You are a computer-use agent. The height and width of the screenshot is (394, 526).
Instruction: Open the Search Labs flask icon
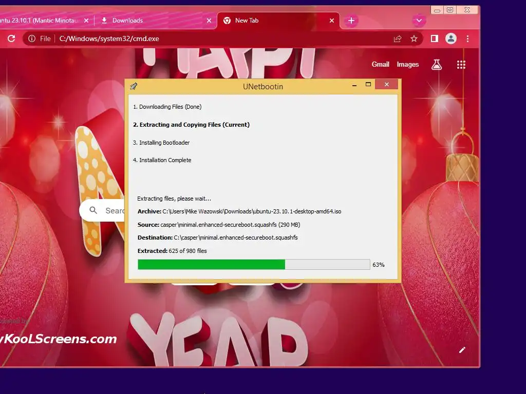(437, 64)
